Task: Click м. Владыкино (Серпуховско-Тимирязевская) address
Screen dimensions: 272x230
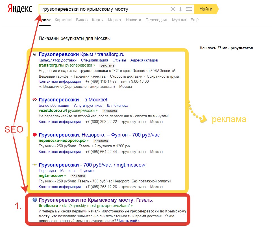Action: pyautogui.click(x=77, y=87)
